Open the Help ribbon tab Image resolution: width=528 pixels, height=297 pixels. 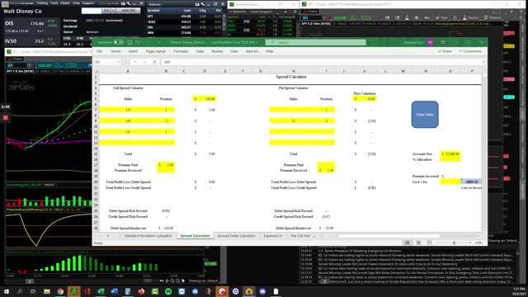(x=270, y=51)
